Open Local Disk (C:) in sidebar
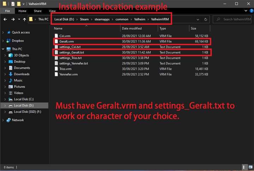This screenshot has height=171, width=254. pos(24,99)
